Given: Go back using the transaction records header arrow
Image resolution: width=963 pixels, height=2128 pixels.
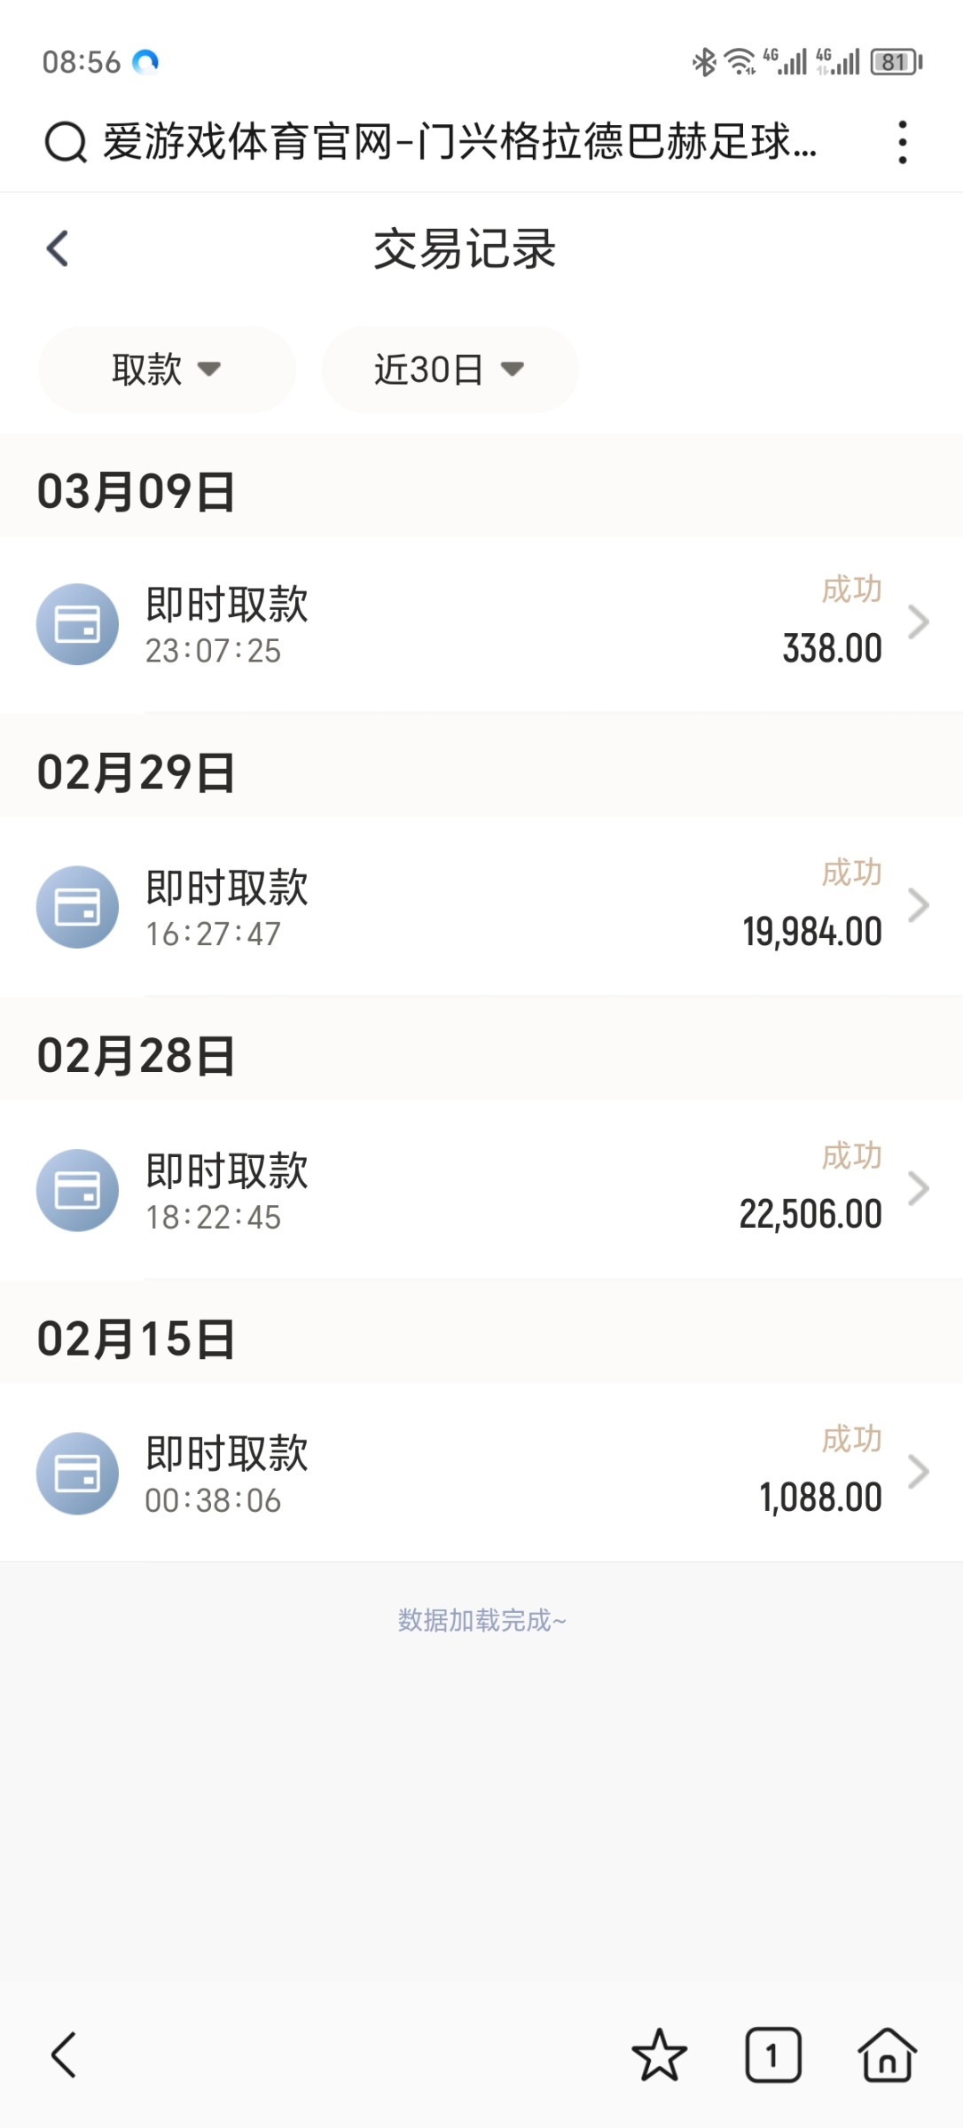Looking at the screenshot, I should tap(58, 248).
